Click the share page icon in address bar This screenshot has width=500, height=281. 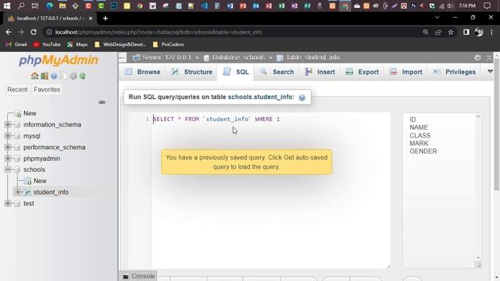coord(438,32)
